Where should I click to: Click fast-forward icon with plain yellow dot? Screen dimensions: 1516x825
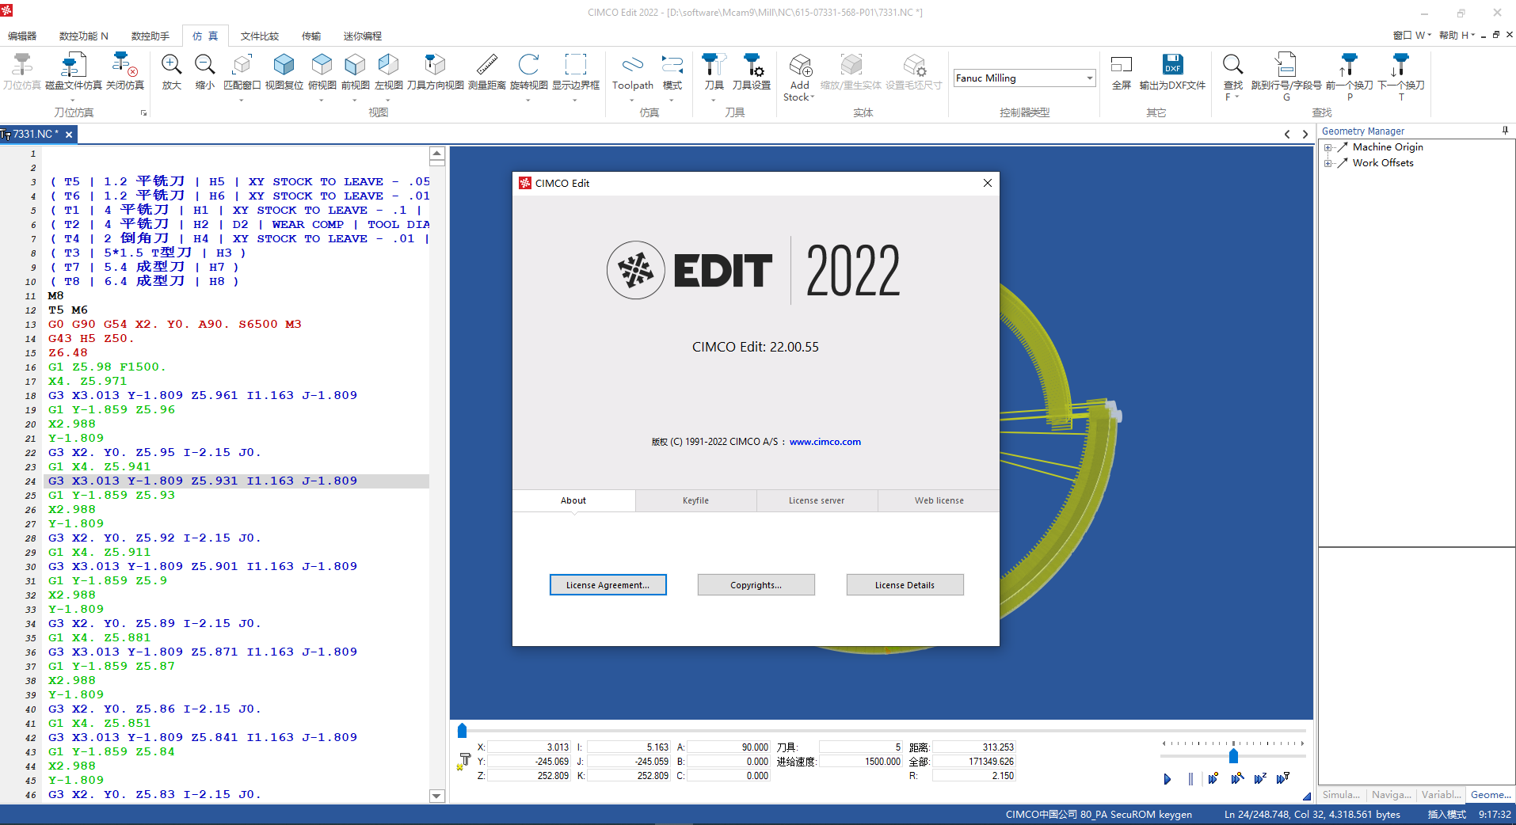point(1213,779)
